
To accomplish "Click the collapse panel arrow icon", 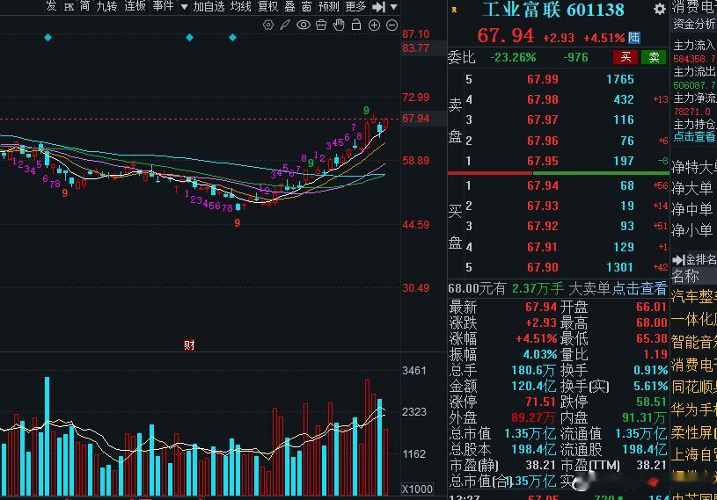I will (378, 7).
